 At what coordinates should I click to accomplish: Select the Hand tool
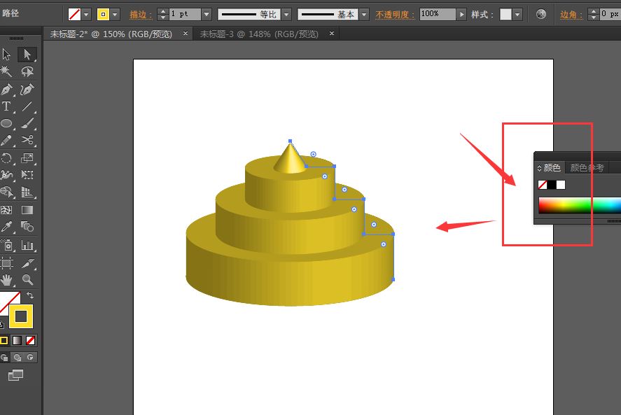6,280
